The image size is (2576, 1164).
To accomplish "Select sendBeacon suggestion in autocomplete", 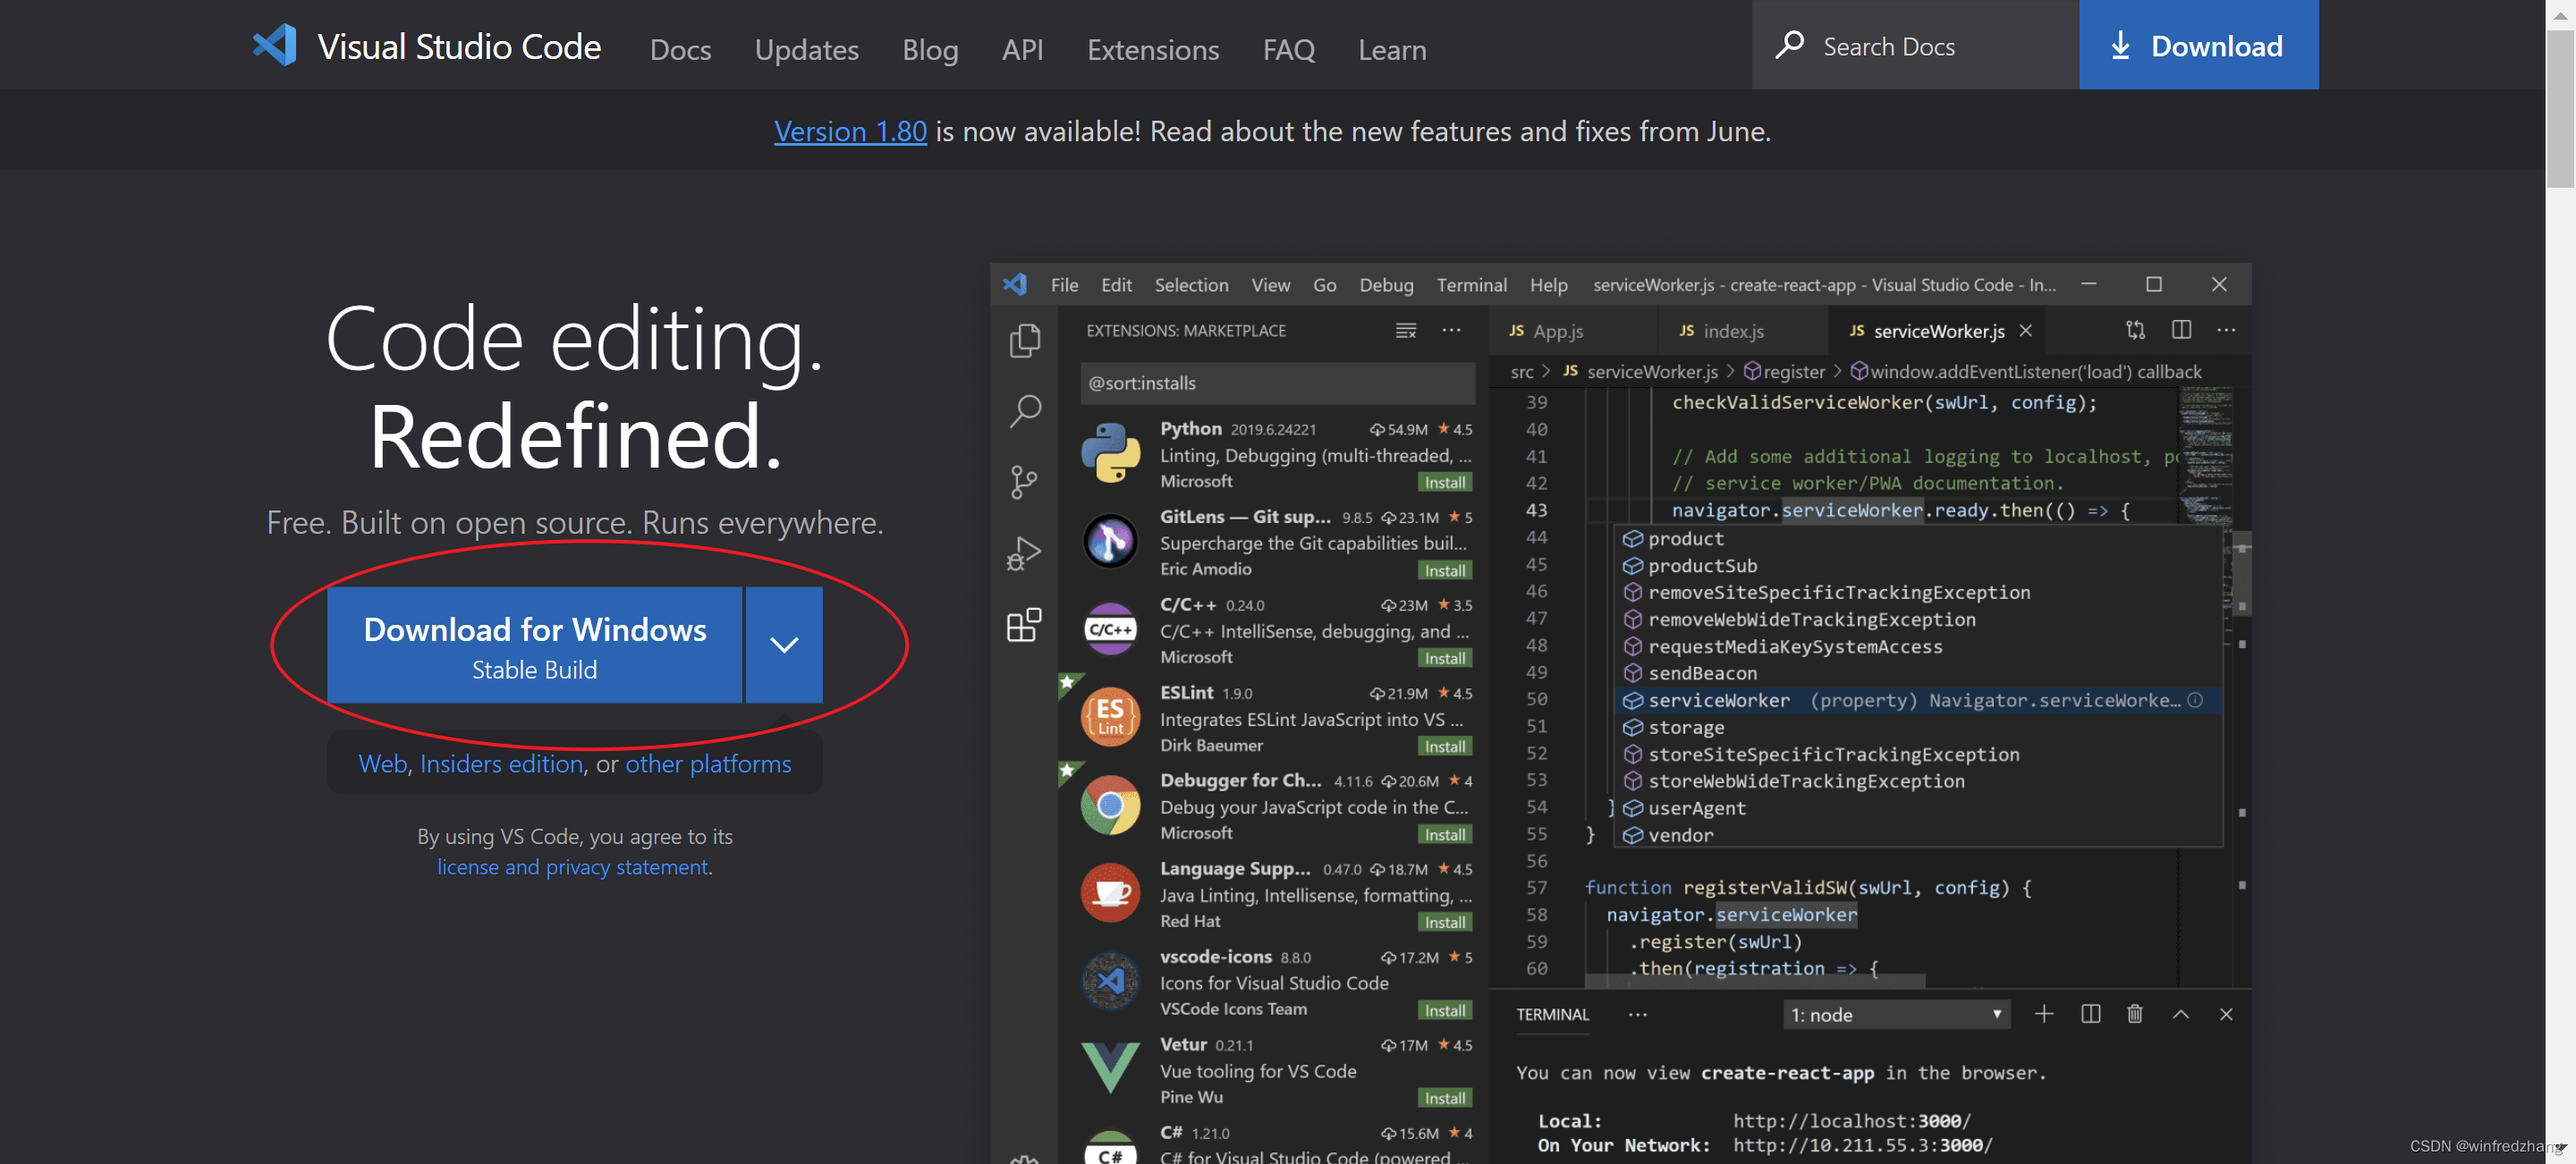I will click(1919, 673).
